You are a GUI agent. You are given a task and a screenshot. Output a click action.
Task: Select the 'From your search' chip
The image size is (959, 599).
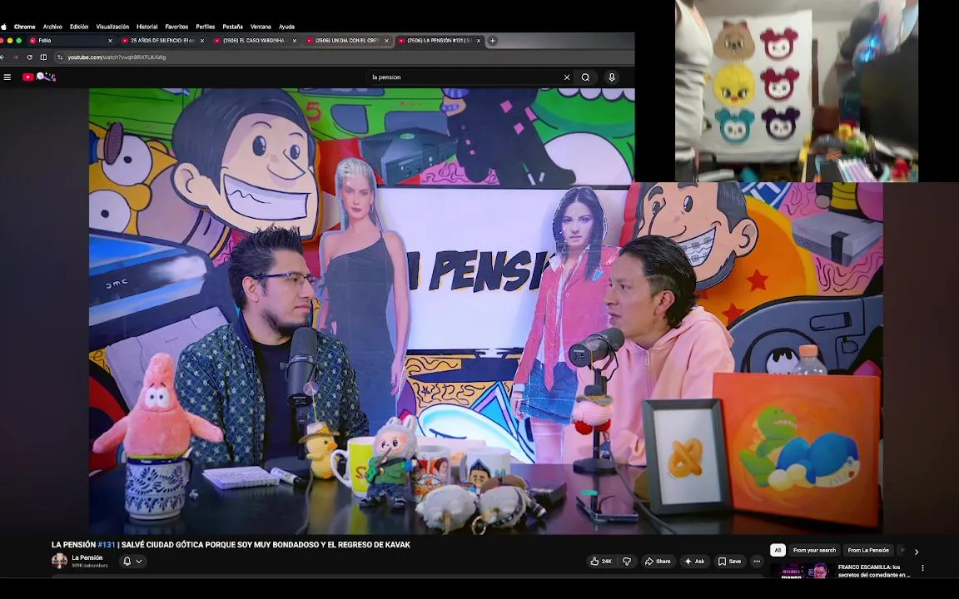click(x=814, y=550)
